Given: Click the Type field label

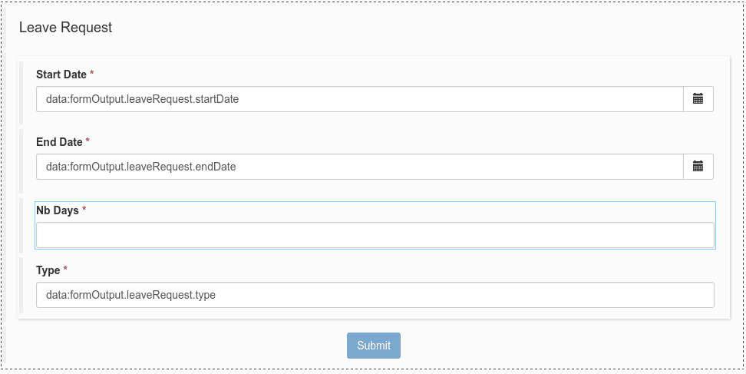Looking at the screenshot, I should (x=48, y=270).
